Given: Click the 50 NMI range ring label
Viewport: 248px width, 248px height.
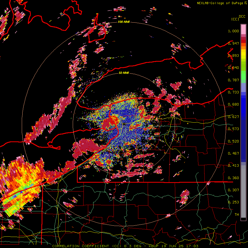Looking at the screenshot, I should pyautogui.click(x=124, y=73).
